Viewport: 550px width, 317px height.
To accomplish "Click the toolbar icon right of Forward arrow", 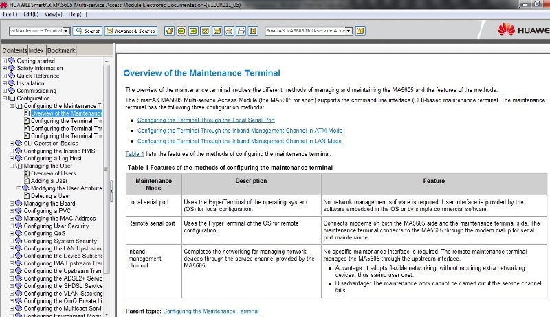I will click(x=205, y=31).
